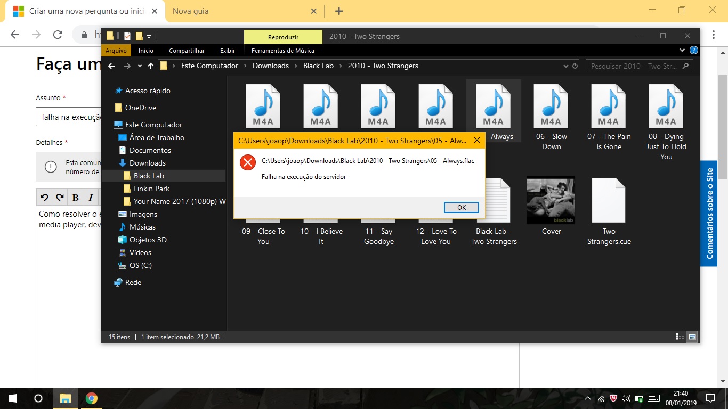The width and height of the screenshot is (728, 409).
Task: Select Rede in sidebar
Action: pos(133,282)
